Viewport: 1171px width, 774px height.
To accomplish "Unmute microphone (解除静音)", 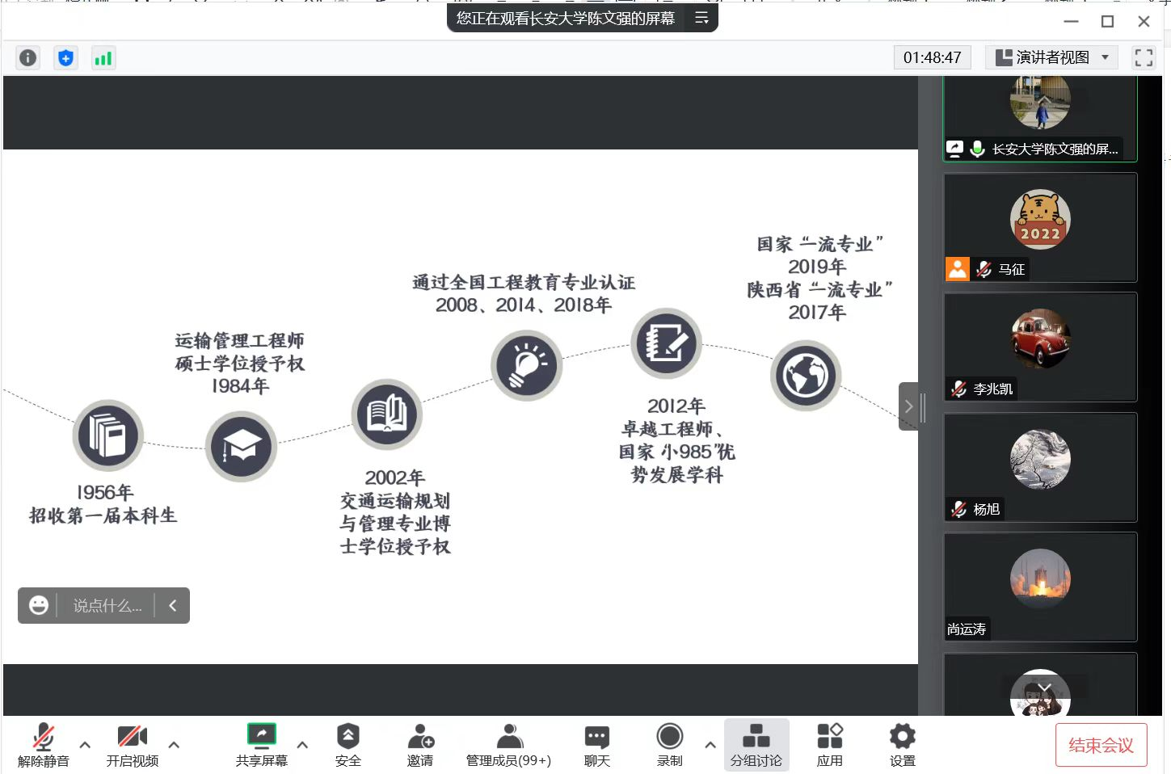I will 44,745.
